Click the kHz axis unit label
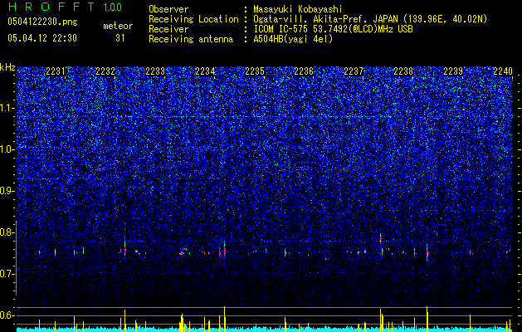The height and width of the screenshot is (332, 522). tap(7, 67)
